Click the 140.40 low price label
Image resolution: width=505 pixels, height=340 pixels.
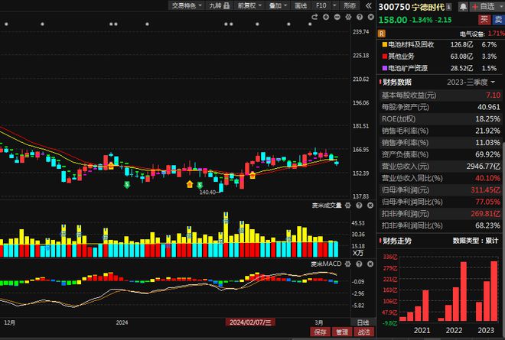point(207,193)
